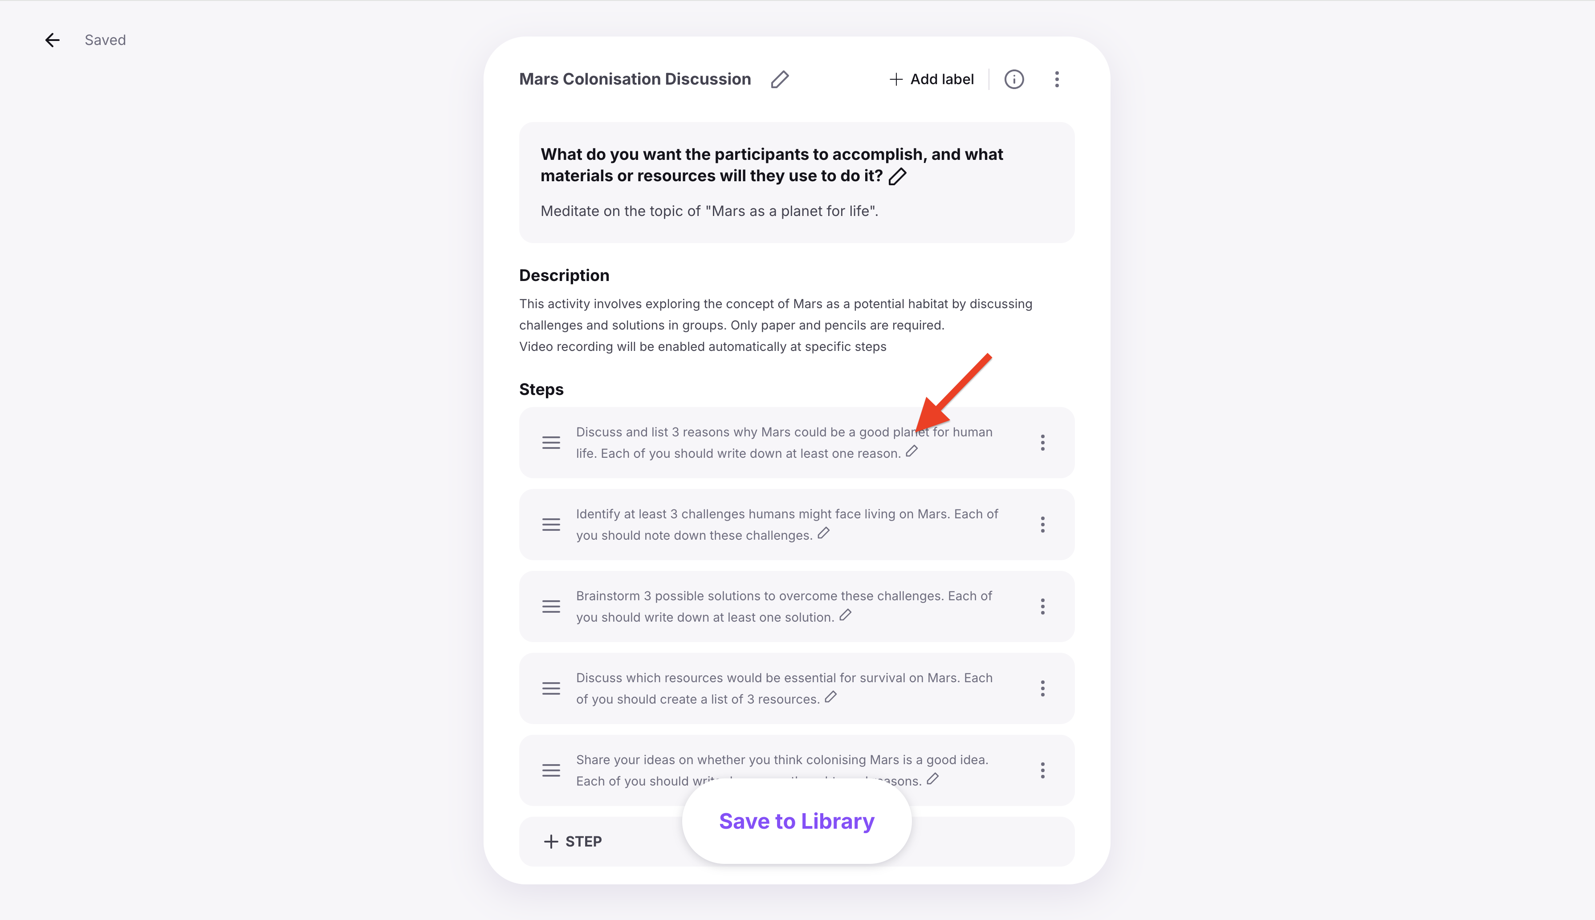
Task: Add a new step with + STEP
Action: [x=572, y=842]
